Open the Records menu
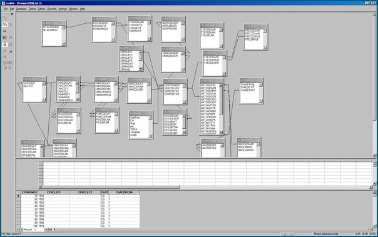 [52, 9]
